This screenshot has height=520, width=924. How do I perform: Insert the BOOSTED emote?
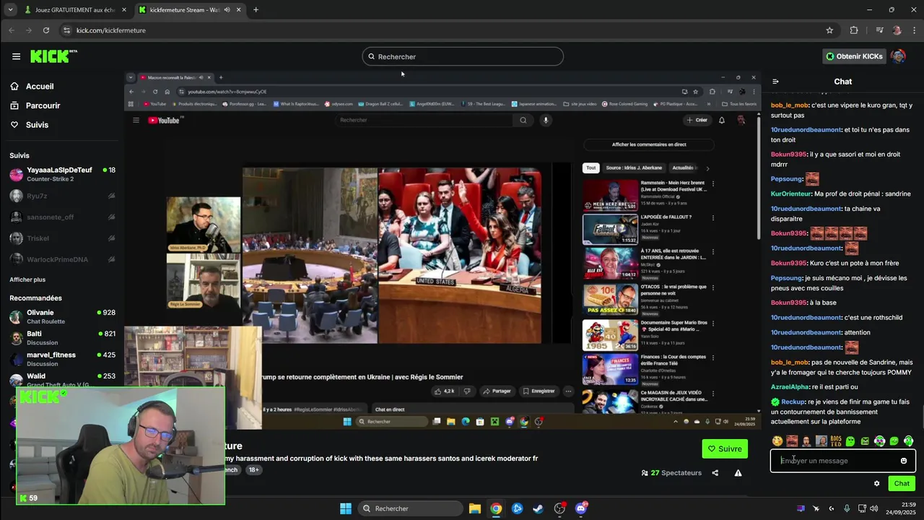836,441
